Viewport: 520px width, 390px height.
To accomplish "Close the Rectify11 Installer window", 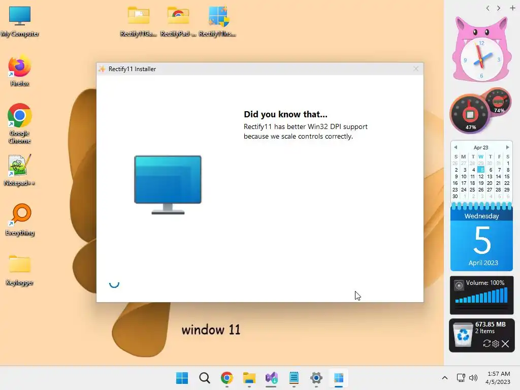I will 416,69.
